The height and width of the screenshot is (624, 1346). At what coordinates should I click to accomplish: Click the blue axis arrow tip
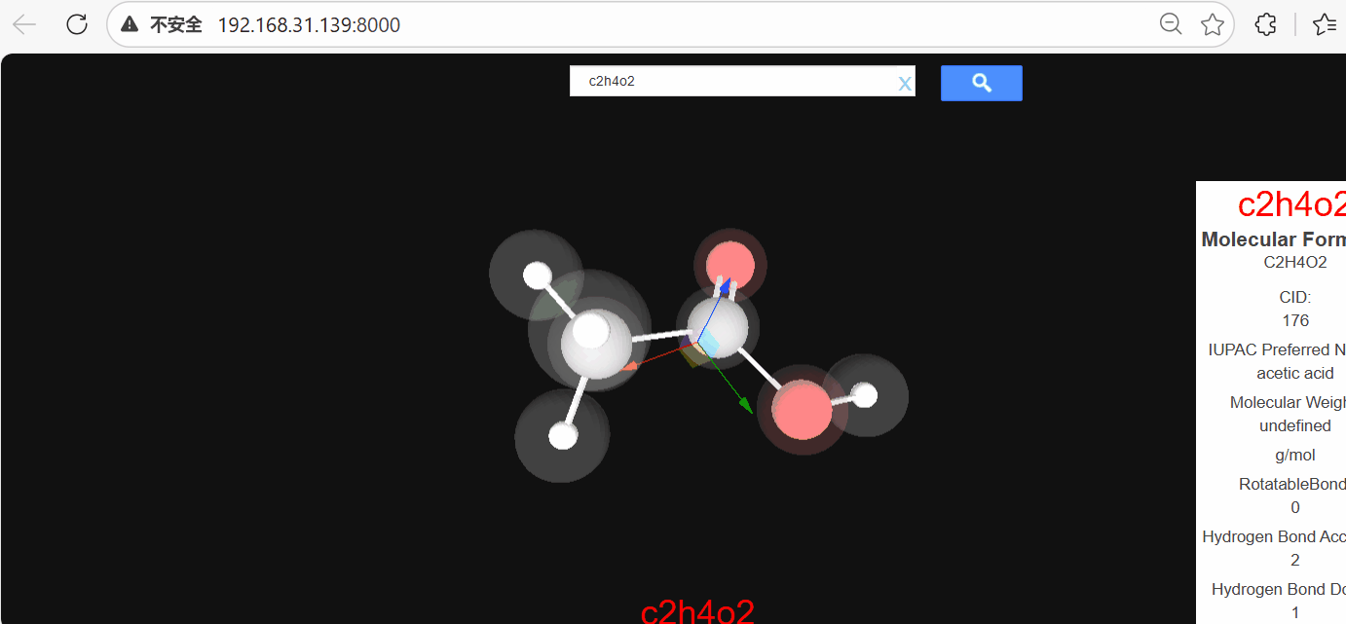point(727,285)
